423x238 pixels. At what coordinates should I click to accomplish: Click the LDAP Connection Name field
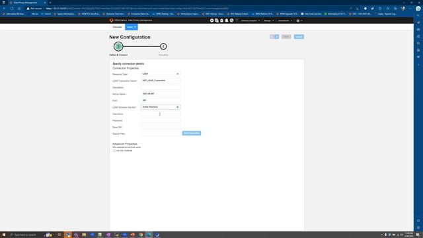[161, 81]
